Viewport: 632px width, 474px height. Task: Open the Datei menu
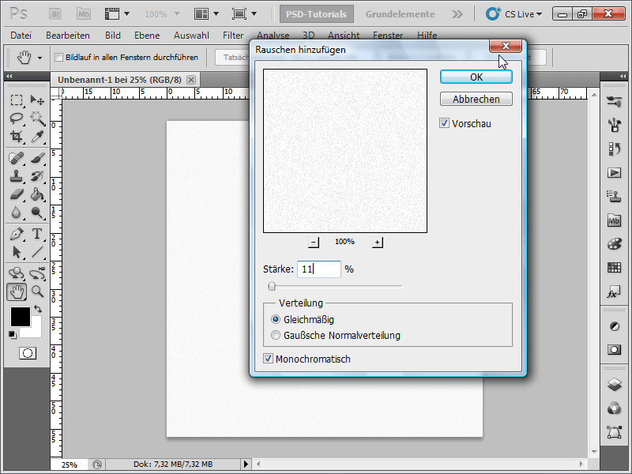[x=21, y=36]
